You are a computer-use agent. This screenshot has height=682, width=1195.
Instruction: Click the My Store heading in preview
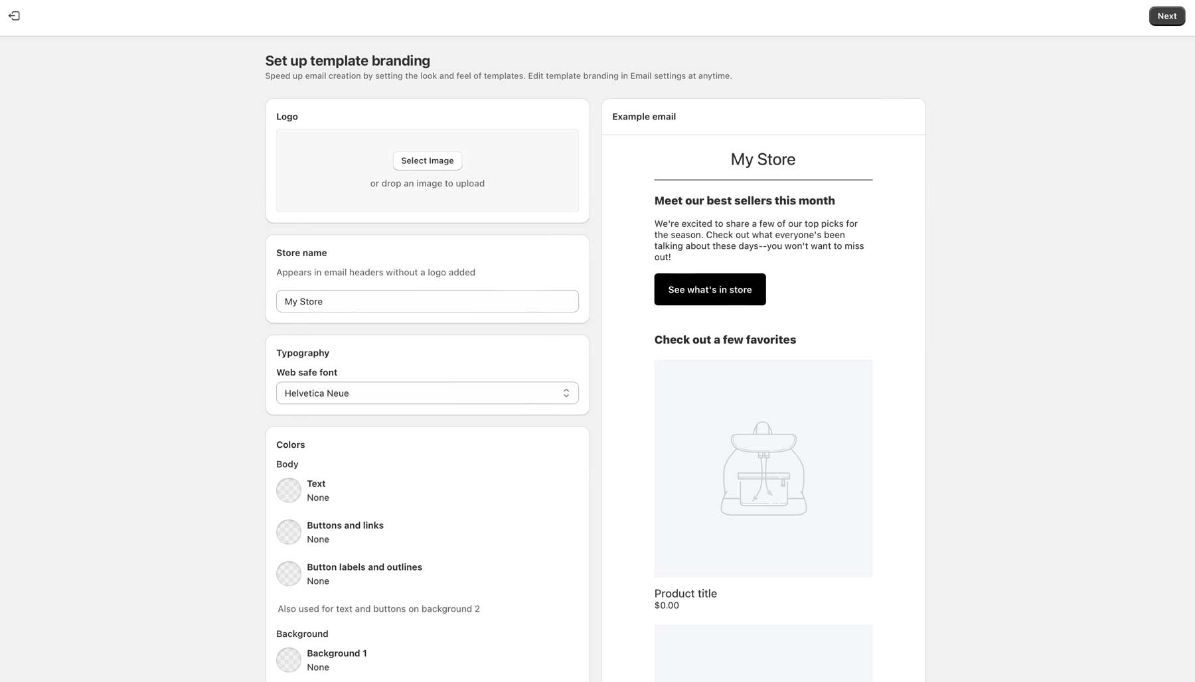coord(763,159)
